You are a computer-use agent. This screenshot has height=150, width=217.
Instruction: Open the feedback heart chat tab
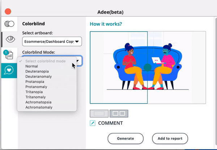9,71
